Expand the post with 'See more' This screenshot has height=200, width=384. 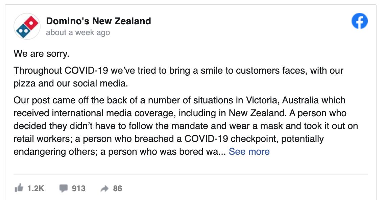click(x=249, y=152)
